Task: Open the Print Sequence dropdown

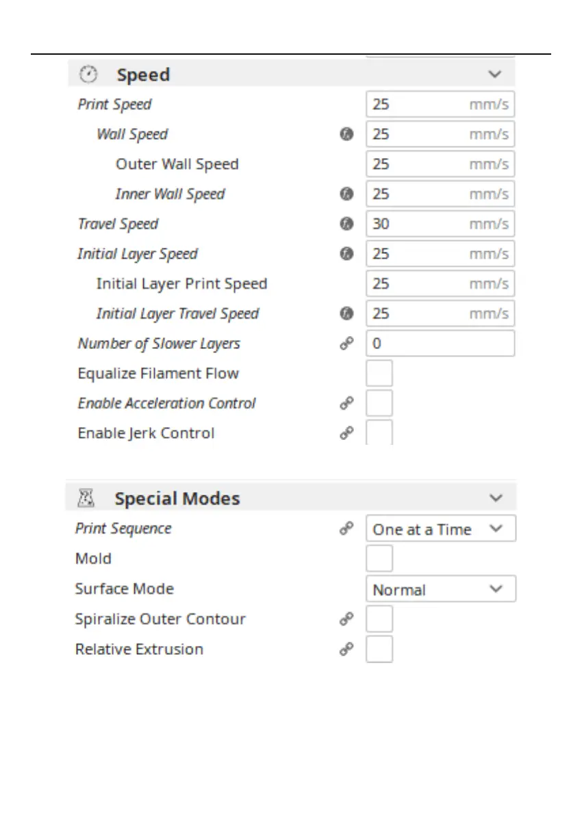Action: [x=440, y=529]
